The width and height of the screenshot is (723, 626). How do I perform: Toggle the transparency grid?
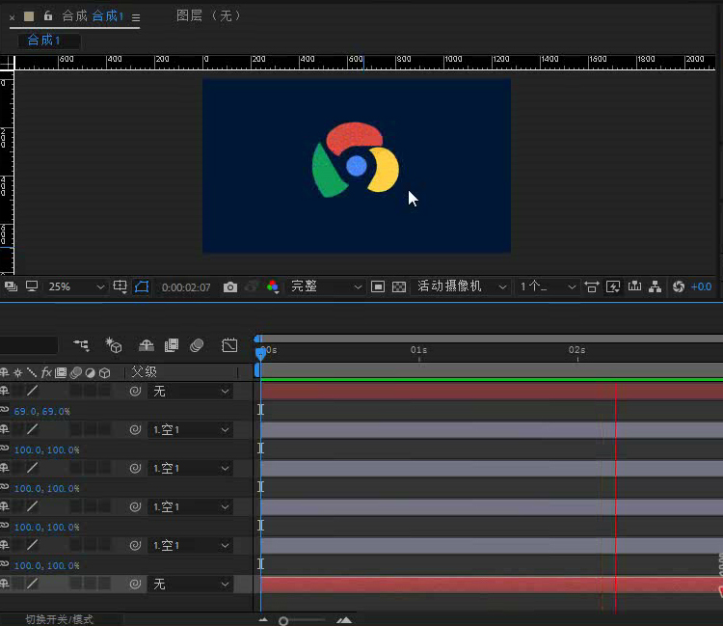(x=399, y=286)
